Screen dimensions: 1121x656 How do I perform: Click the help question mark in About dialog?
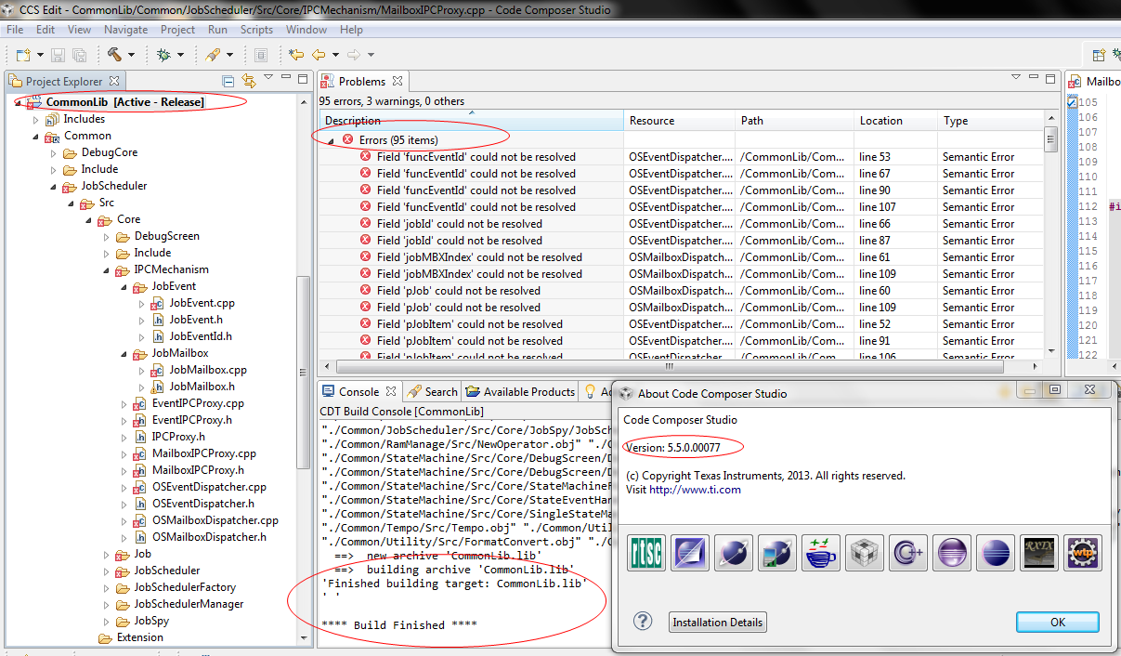click(643, 622)
